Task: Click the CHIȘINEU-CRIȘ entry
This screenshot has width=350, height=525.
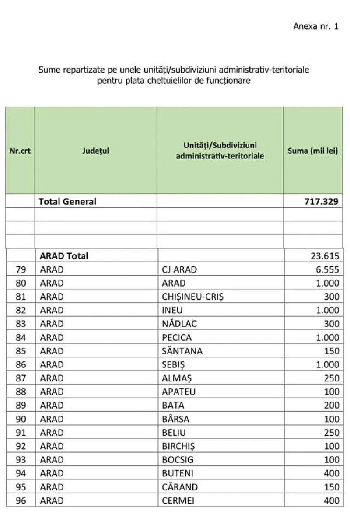Action: (193, 297)
